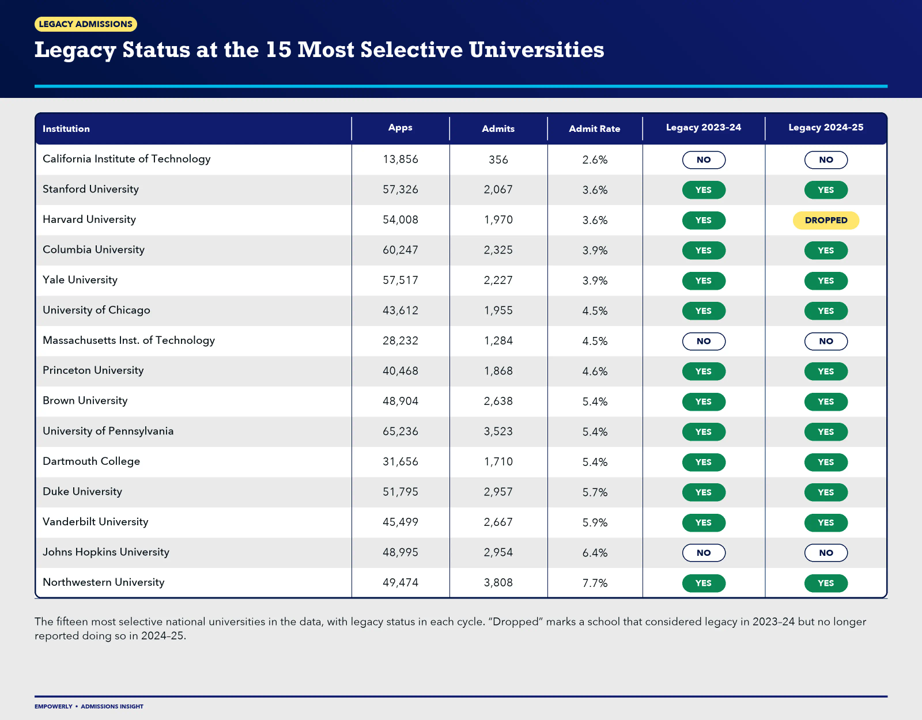Click the LEGACY ADMISSIONS yellow tag
This screenshot has height=720, width=922.
tap(86, 24)
